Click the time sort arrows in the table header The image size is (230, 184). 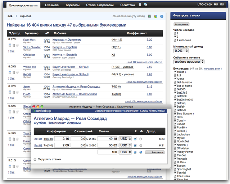point(47,33)
